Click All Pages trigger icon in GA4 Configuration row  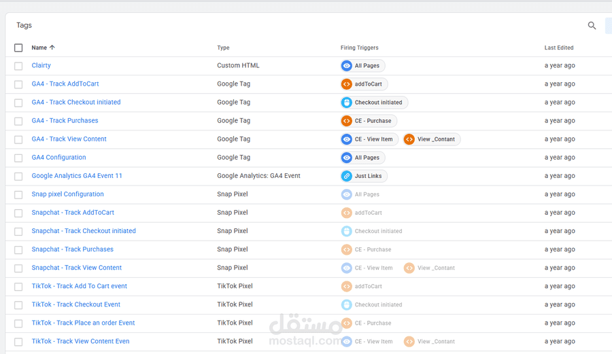(347, 158)
